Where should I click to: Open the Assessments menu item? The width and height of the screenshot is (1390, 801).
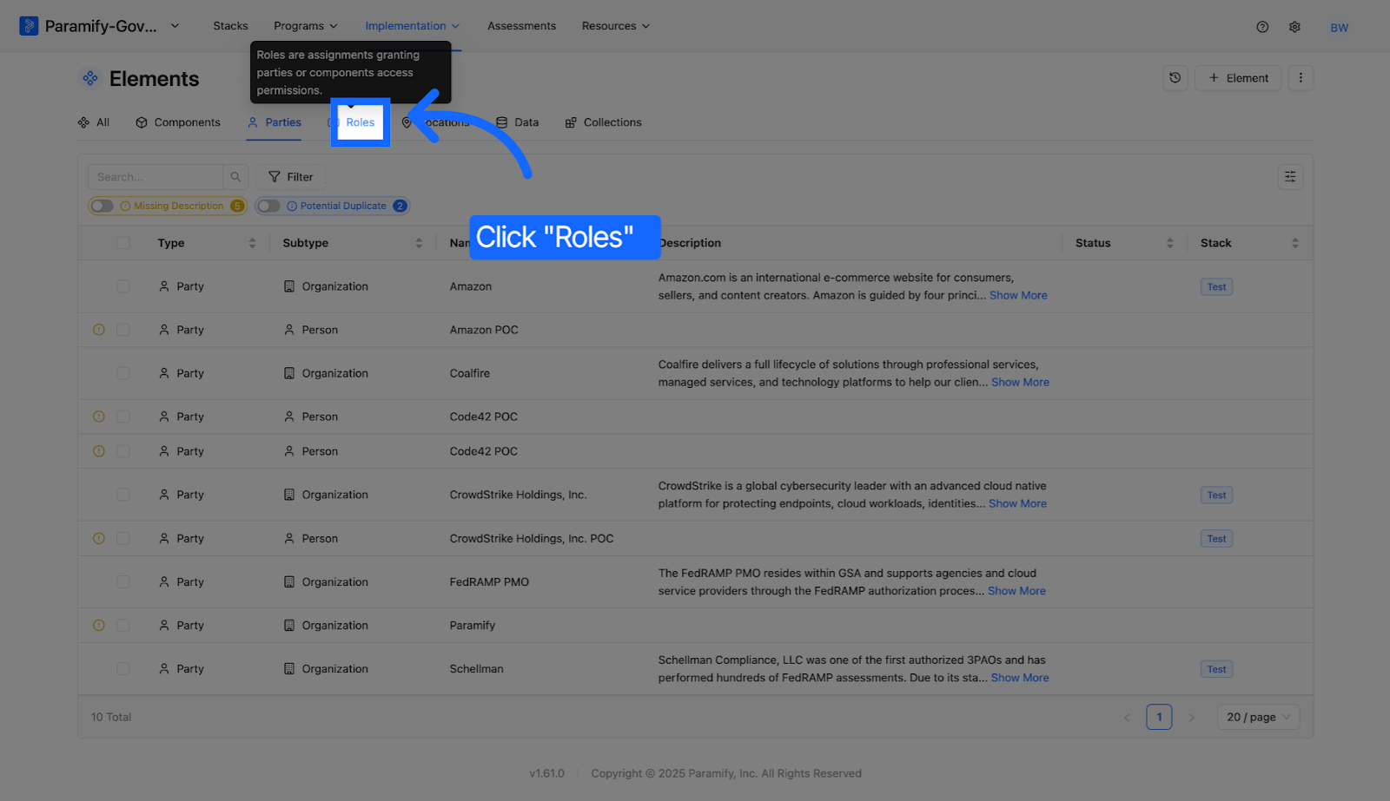[x=521, y=26]
